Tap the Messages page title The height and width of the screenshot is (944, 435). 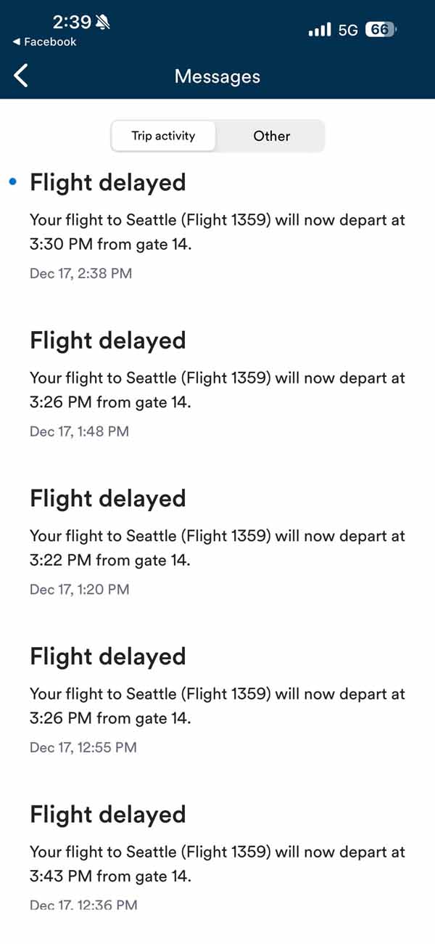pos(217,76)
